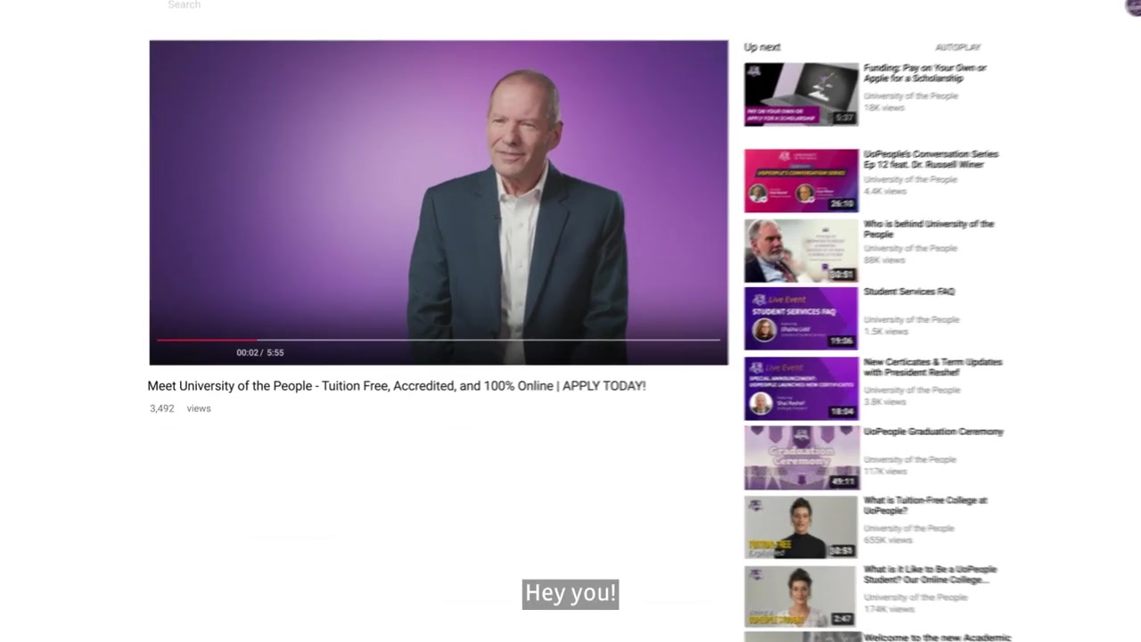Click the 'Funding: Pay on Your Own' title link
This screenshot has height=642, width=1141.
pos(924,73)
